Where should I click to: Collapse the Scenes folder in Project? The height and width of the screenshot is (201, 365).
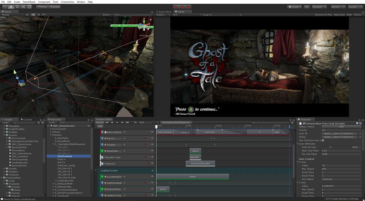(5, 135)
